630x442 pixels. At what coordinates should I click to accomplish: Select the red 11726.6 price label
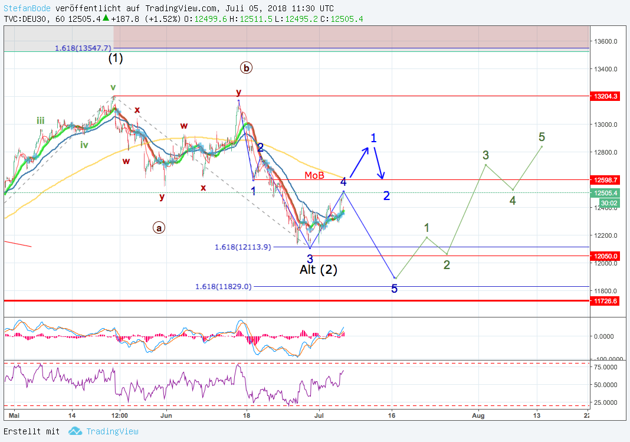[x=605, y=302]
